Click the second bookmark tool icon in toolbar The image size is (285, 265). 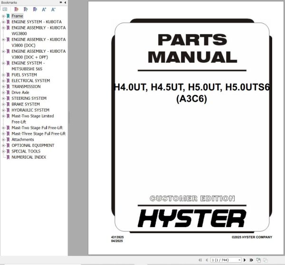(x=26, y=9)
